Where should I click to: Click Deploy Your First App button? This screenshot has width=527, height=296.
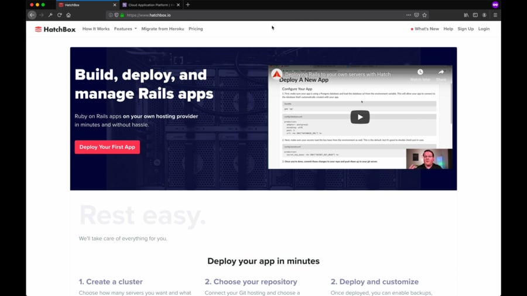[107, 147]
